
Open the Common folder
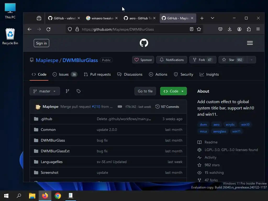click(x=48, y=130)
